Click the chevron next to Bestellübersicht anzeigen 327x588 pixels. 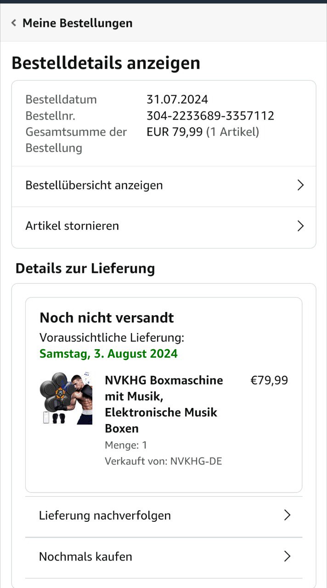tap(300, 185)
